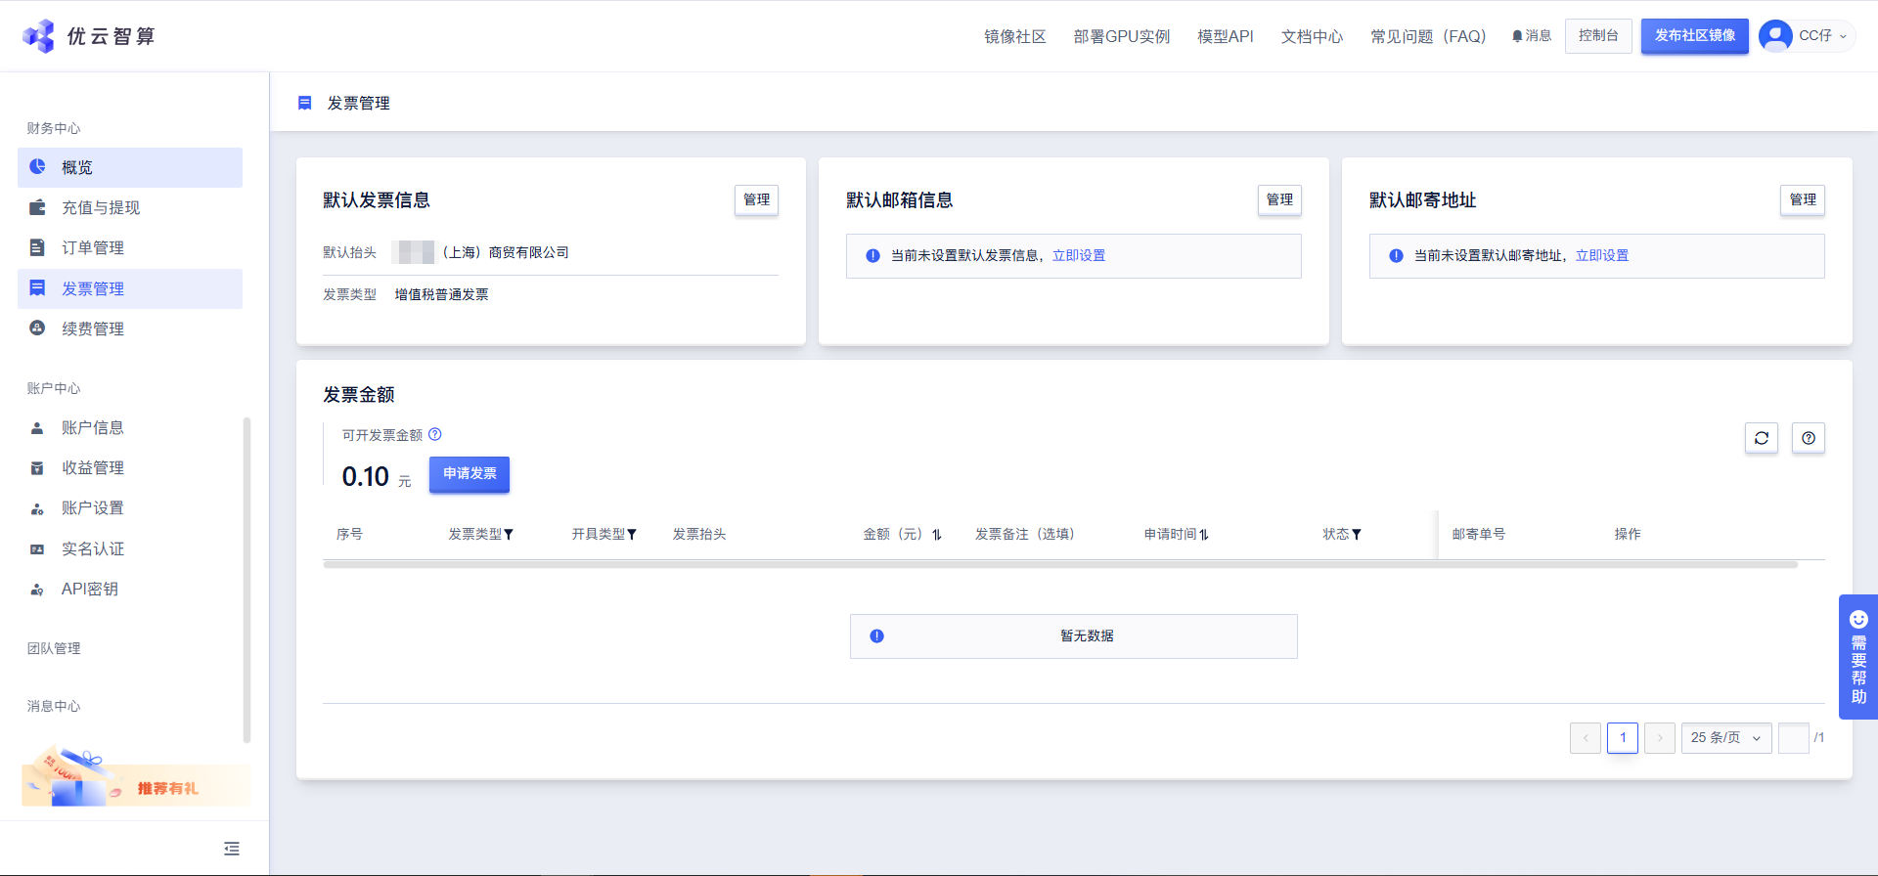Screen dimensions: 1878x876
Task: Open 部署GPU实例 in top navigation
Action: [x=1122, y=36]
